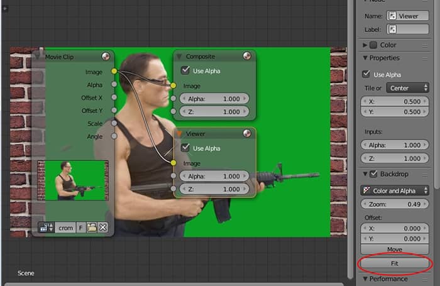Screen dimensions: 440x286
Task: Toggle fake user F for clip
Action: point(81,228)
